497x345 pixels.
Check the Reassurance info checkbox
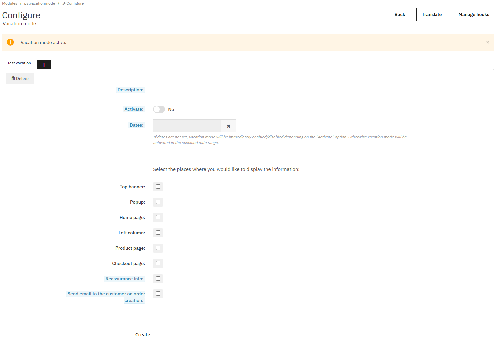pyautogui.click(x=158, y=279)
